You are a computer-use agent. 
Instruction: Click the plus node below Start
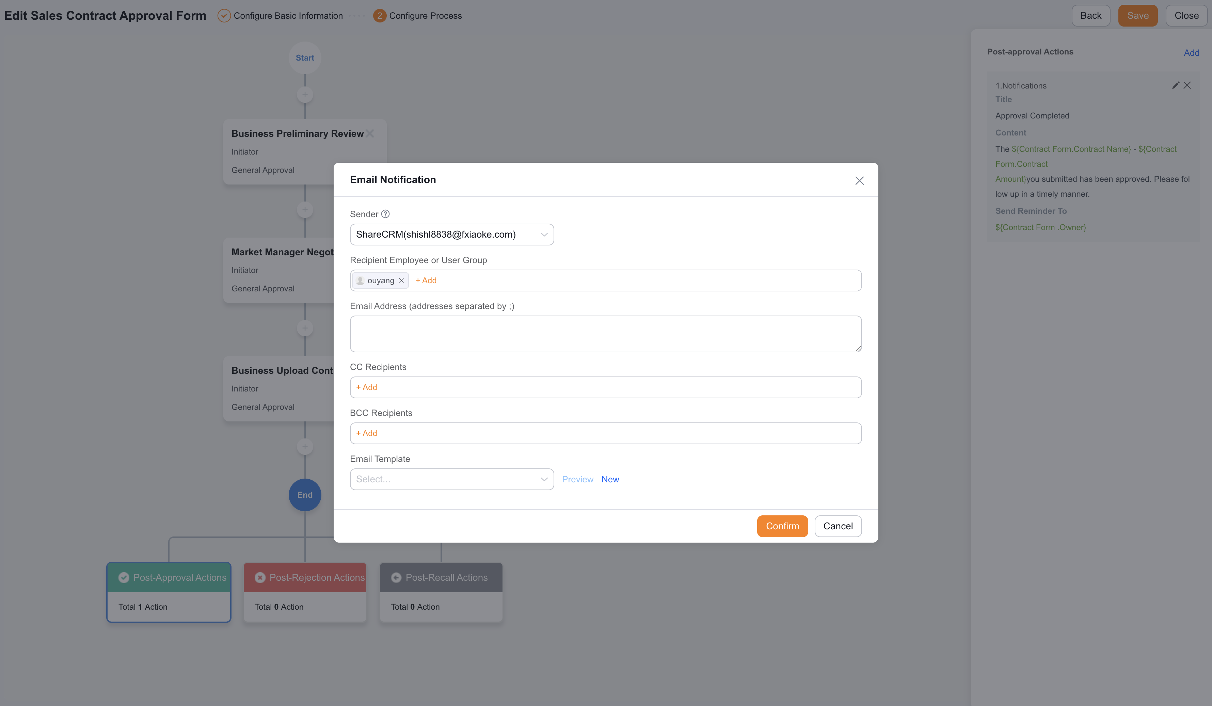pyautogui.click(x=305, y=94)
